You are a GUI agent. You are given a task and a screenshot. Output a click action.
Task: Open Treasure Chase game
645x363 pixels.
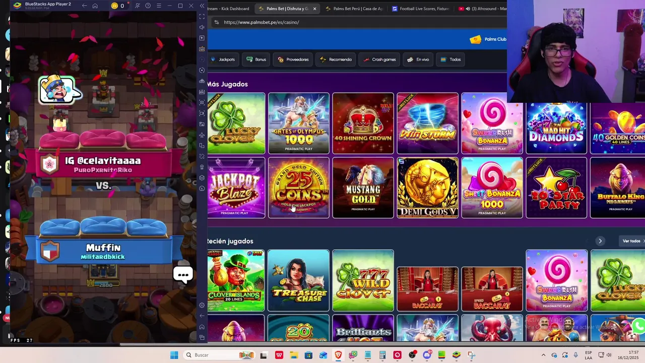tap(299, 280)
